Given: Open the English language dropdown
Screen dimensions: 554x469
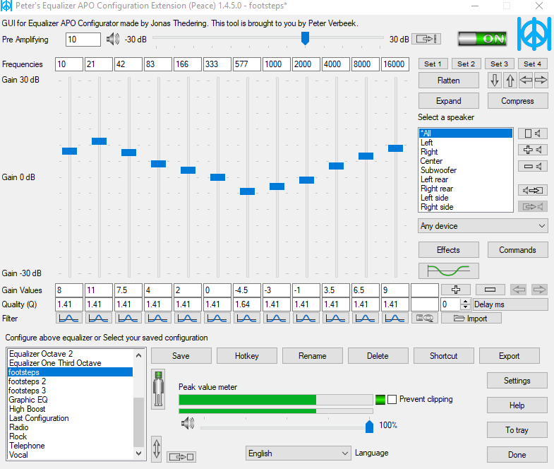Looking at the screenshot, I should [299, 453].
